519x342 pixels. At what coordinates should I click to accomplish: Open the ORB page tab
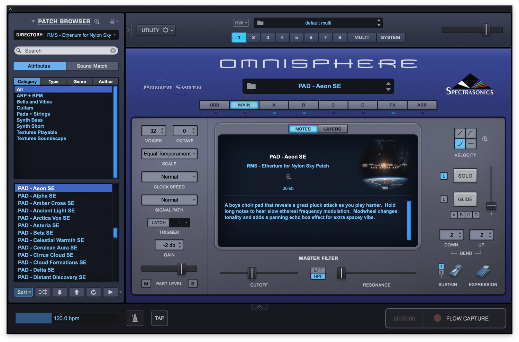[x=215, y=105]
